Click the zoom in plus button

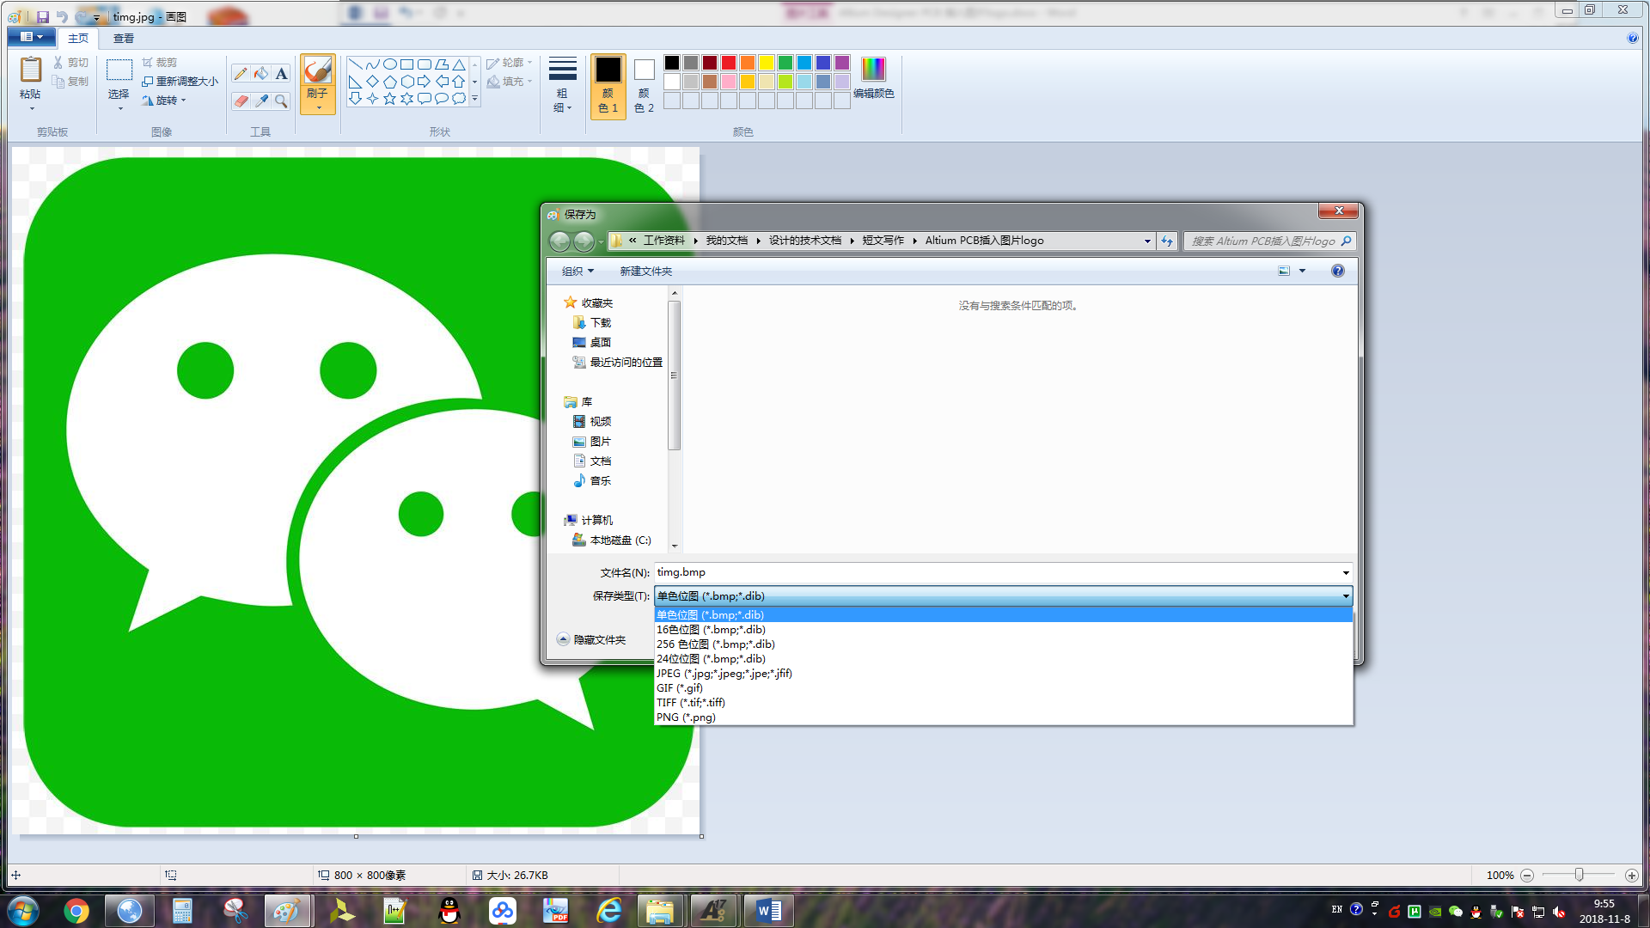coord(1632,876)
